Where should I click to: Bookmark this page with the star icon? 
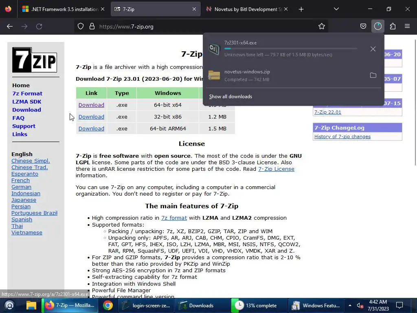pyautogui.click(x=322, y=26)
